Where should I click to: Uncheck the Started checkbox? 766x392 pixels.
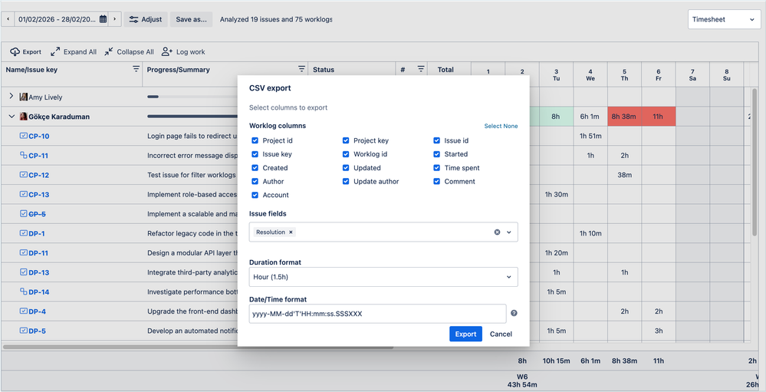point(436,154)
